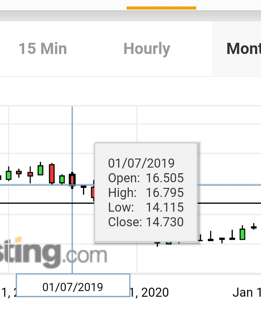Click the Low: 14.115 value in tooltip
Screen dimensions: 261x333
coord(146,207)
